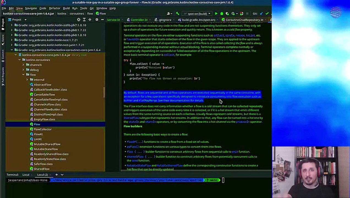Click the webcam video thumbnail
350x198 pixels.
point(311,172)
